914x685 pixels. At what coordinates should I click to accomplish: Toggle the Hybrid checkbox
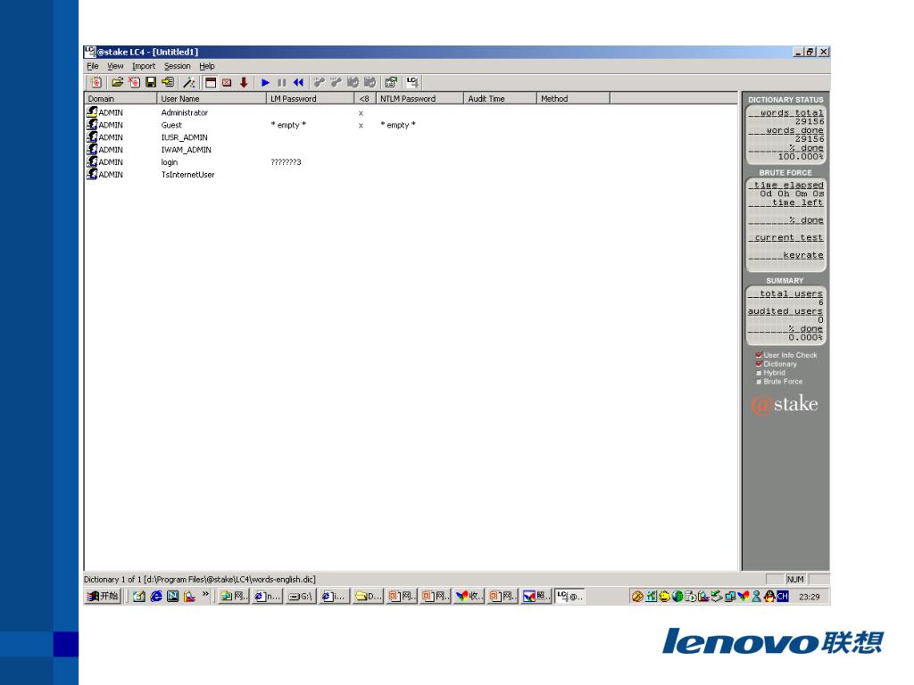point(759,373)
